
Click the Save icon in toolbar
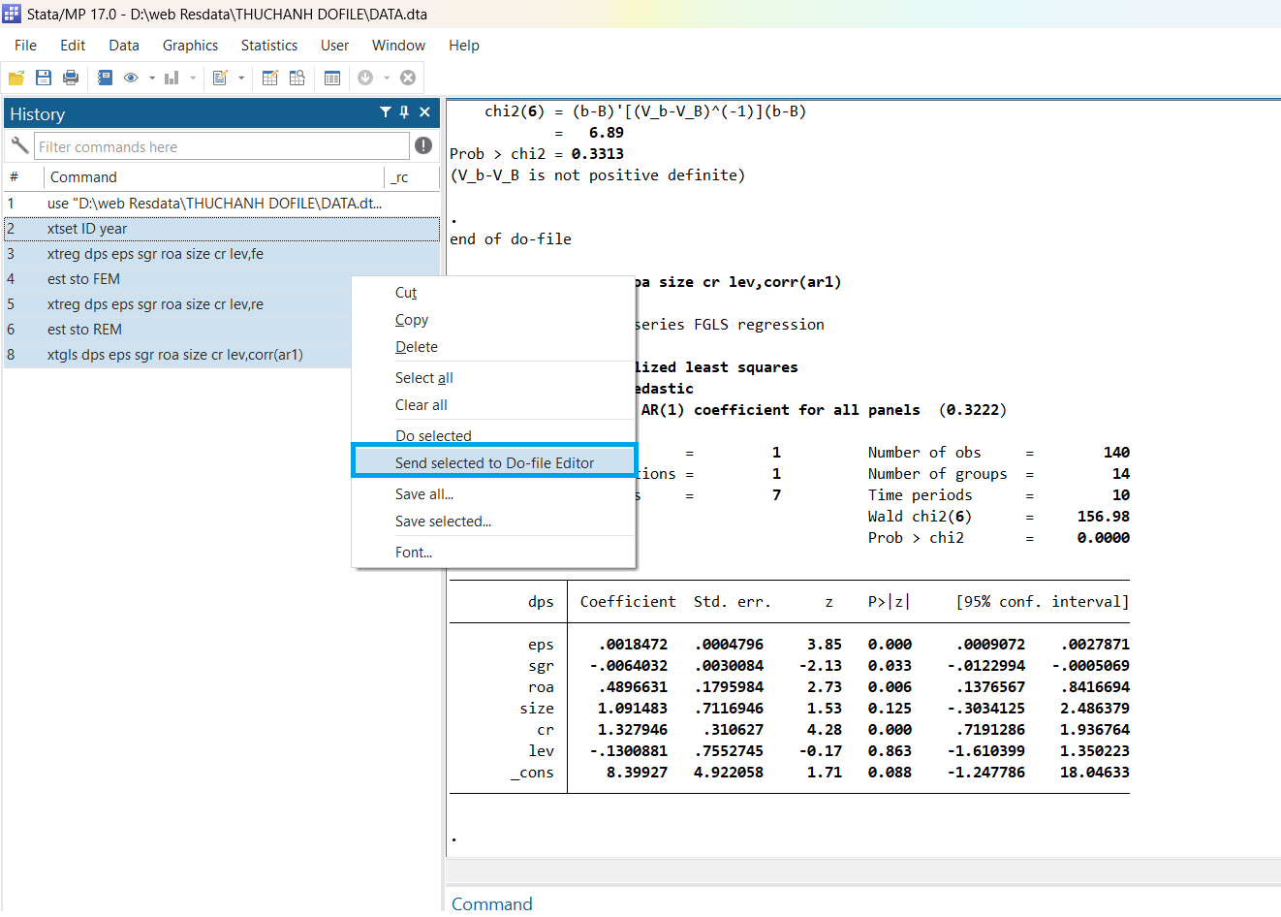tap(44, 78)
